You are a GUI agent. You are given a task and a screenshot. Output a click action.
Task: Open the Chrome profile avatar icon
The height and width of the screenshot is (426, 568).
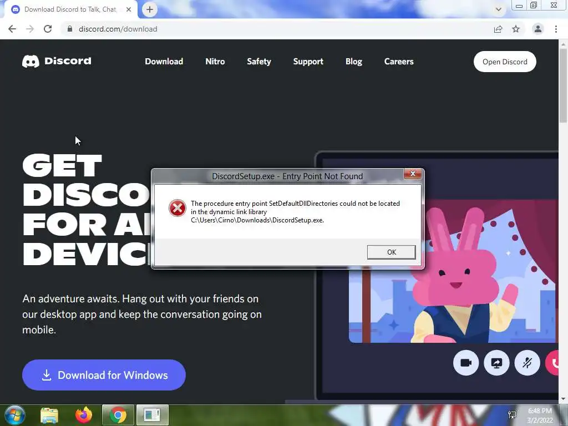point(538,29)
